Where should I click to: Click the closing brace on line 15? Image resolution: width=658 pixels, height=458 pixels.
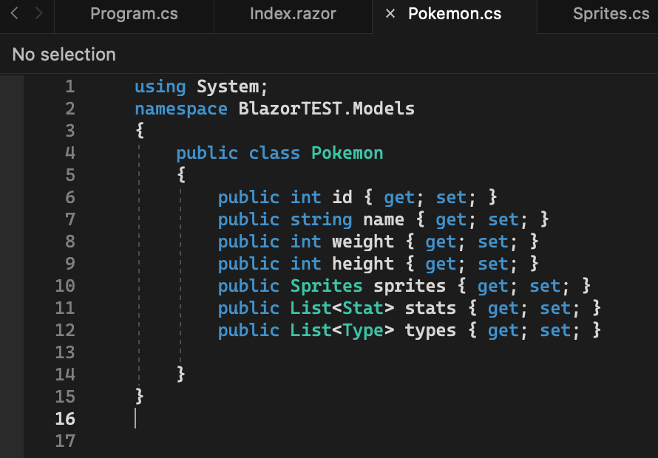140,397
